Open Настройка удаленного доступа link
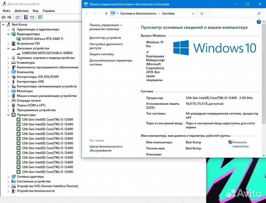The image size is (266, 203). point(106,46)
